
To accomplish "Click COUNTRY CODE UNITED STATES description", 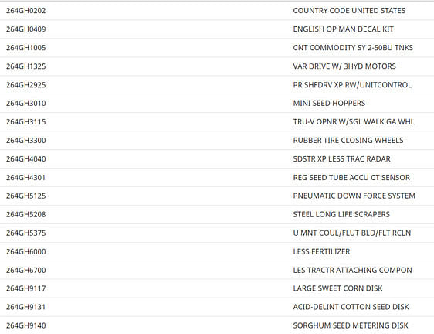I will click(349, 11).
